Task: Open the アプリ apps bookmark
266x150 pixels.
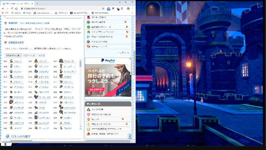Action: [5, 13]
